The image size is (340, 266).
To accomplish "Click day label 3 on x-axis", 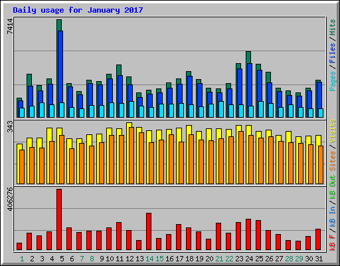I will point(42,259).
